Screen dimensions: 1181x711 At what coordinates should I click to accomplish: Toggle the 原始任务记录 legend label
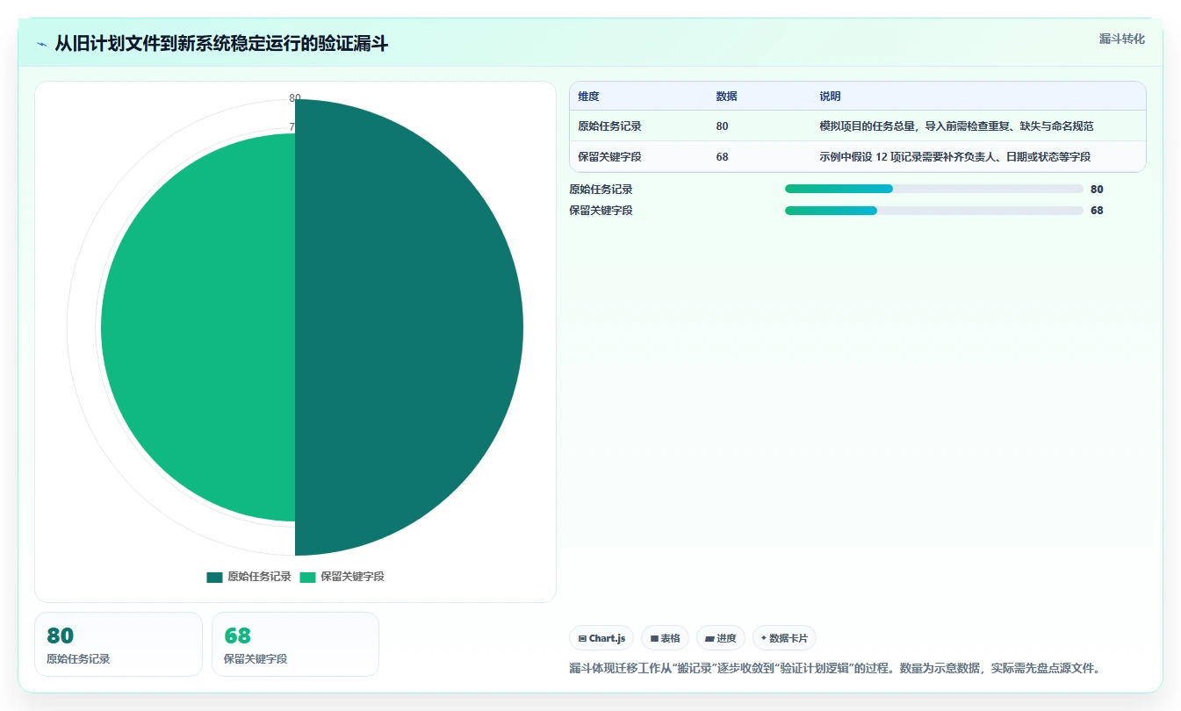click(x=259, y=577)
